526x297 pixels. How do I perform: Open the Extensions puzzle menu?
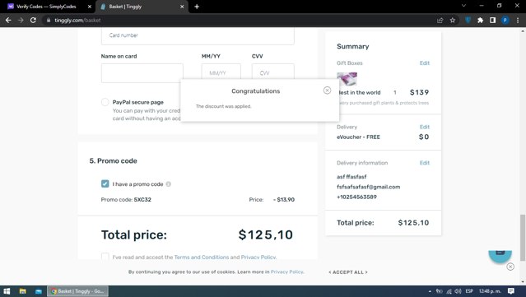point(480,20)
